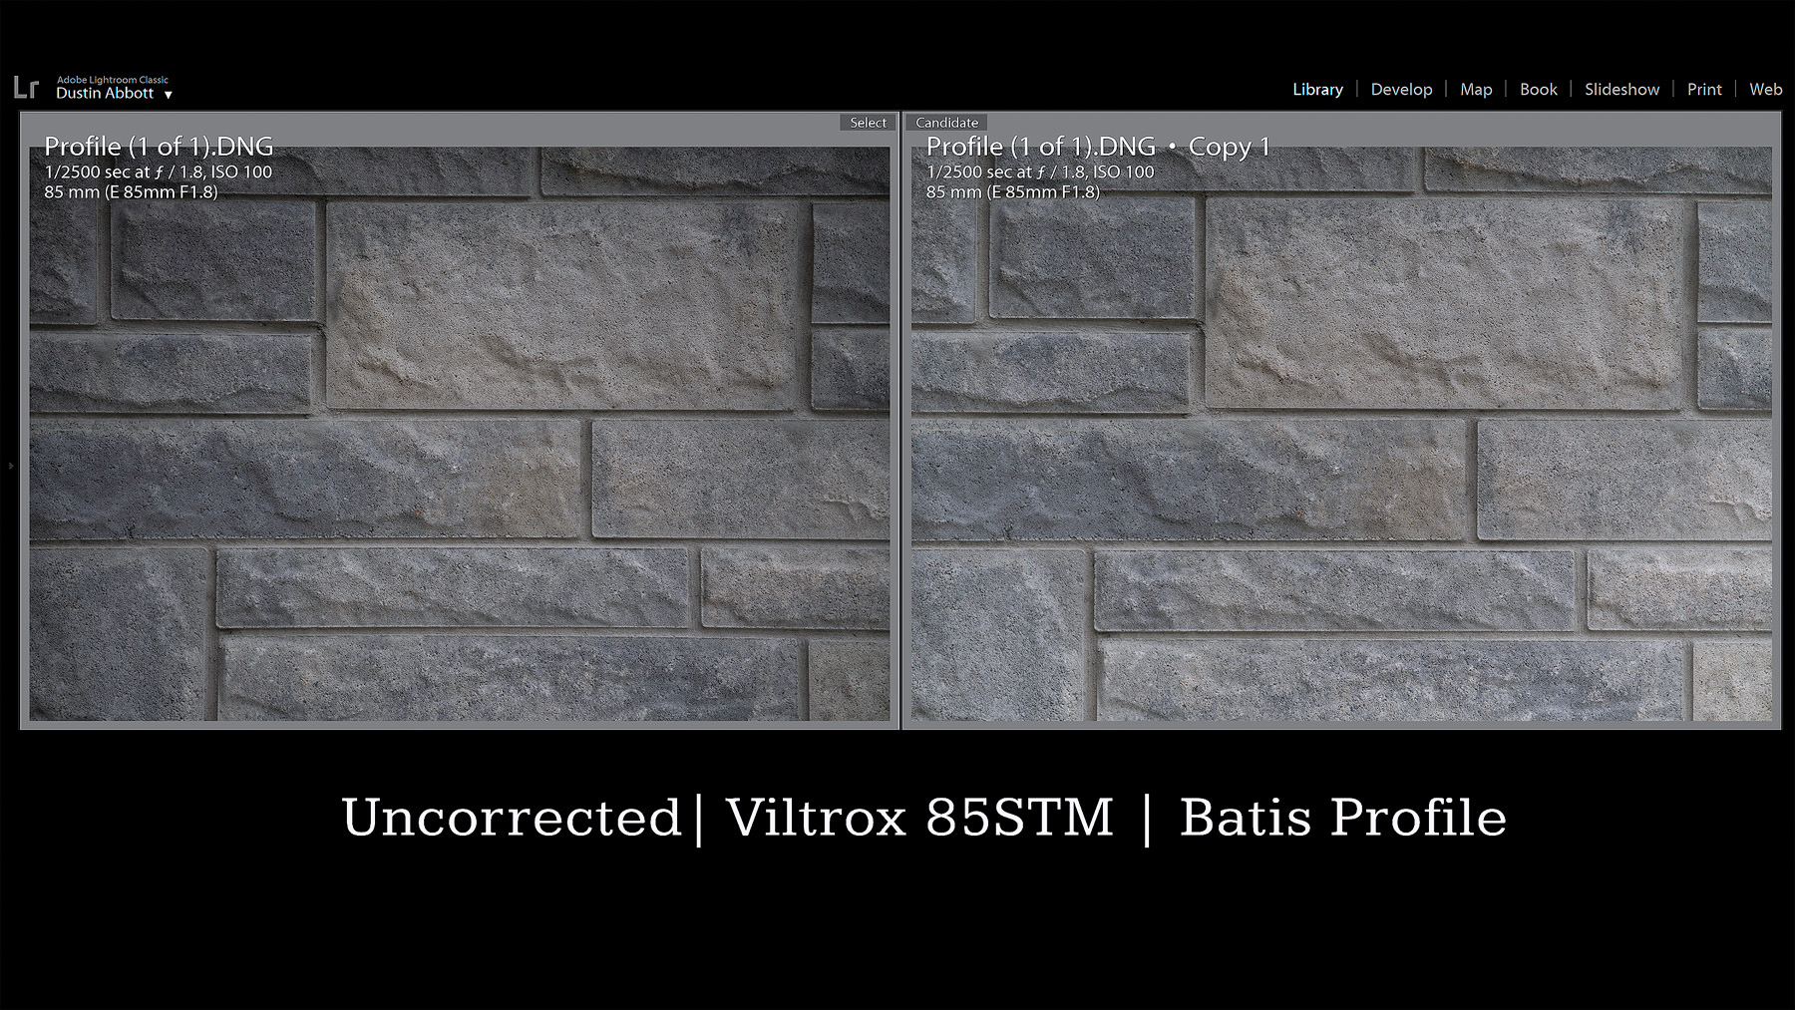
Task: Select the left uncorrected stone wall photo
Action: [x=459, y=449]
